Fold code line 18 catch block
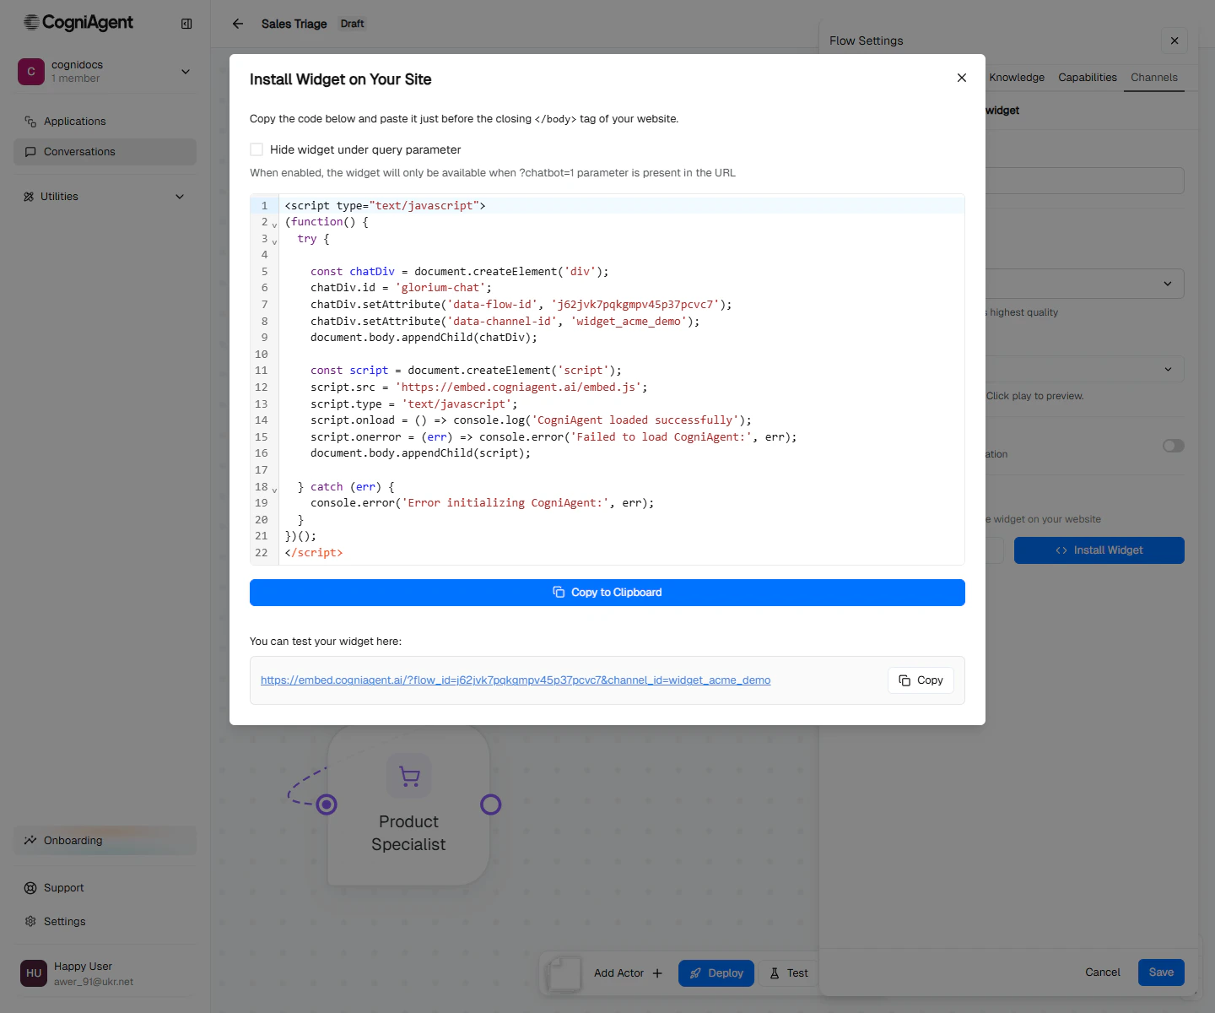 [x=274, y=490]
